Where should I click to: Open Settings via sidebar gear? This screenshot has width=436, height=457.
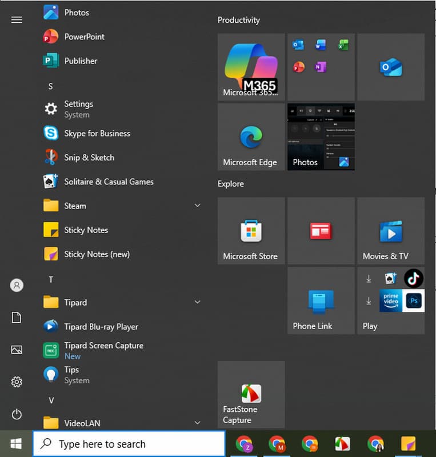click(x=17, y=382)
